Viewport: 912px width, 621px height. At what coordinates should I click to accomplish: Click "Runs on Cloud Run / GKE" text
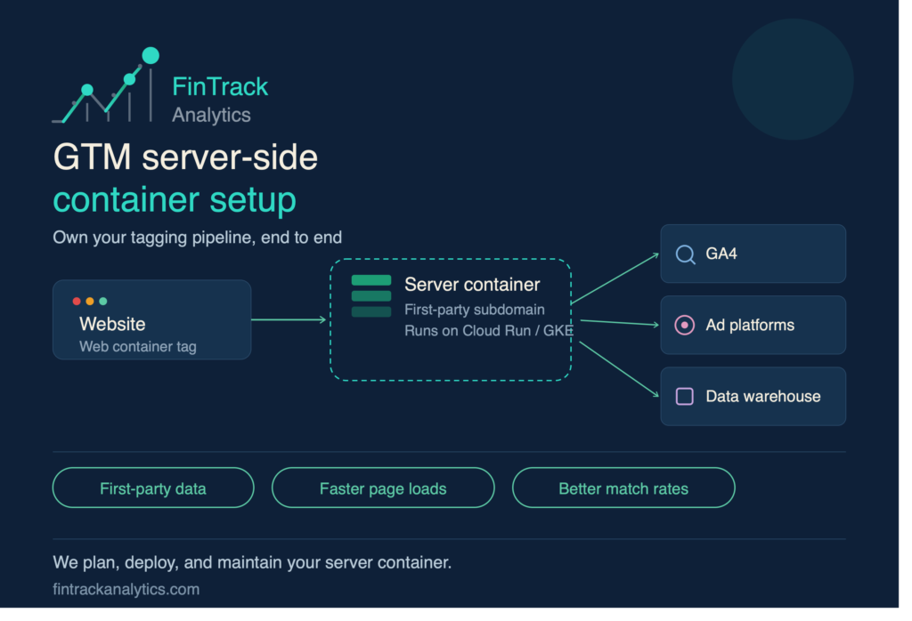click(489, 331)
